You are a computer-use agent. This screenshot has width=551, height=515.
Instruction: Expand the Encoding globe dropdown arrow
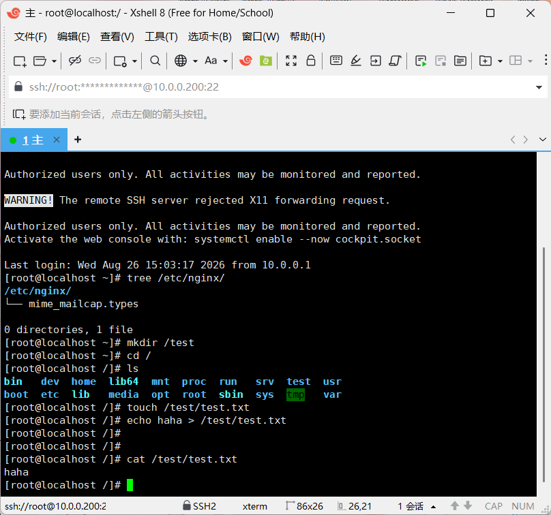coord(195,61)
